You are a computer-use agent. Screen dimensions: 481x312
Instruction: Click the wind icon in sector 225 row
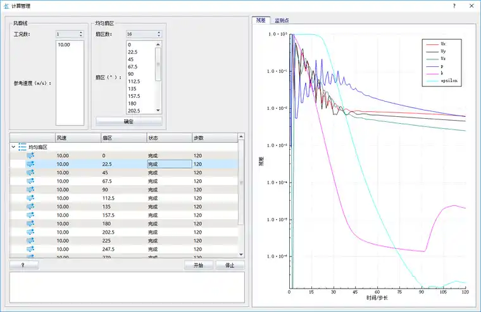[30, 241]
